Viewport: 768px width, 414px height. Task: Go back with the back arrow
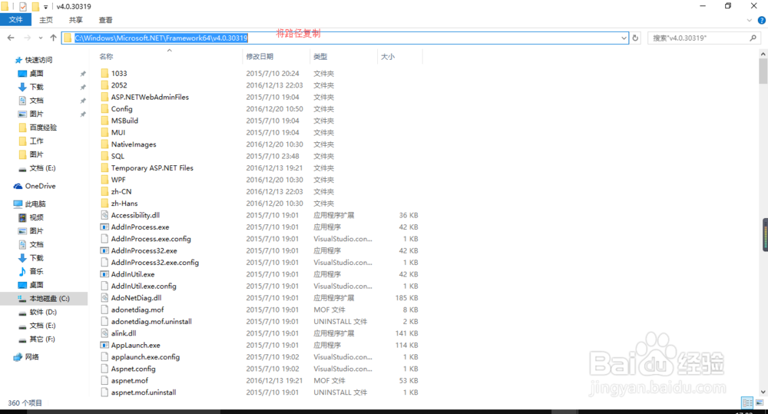(x=11, y=38)
